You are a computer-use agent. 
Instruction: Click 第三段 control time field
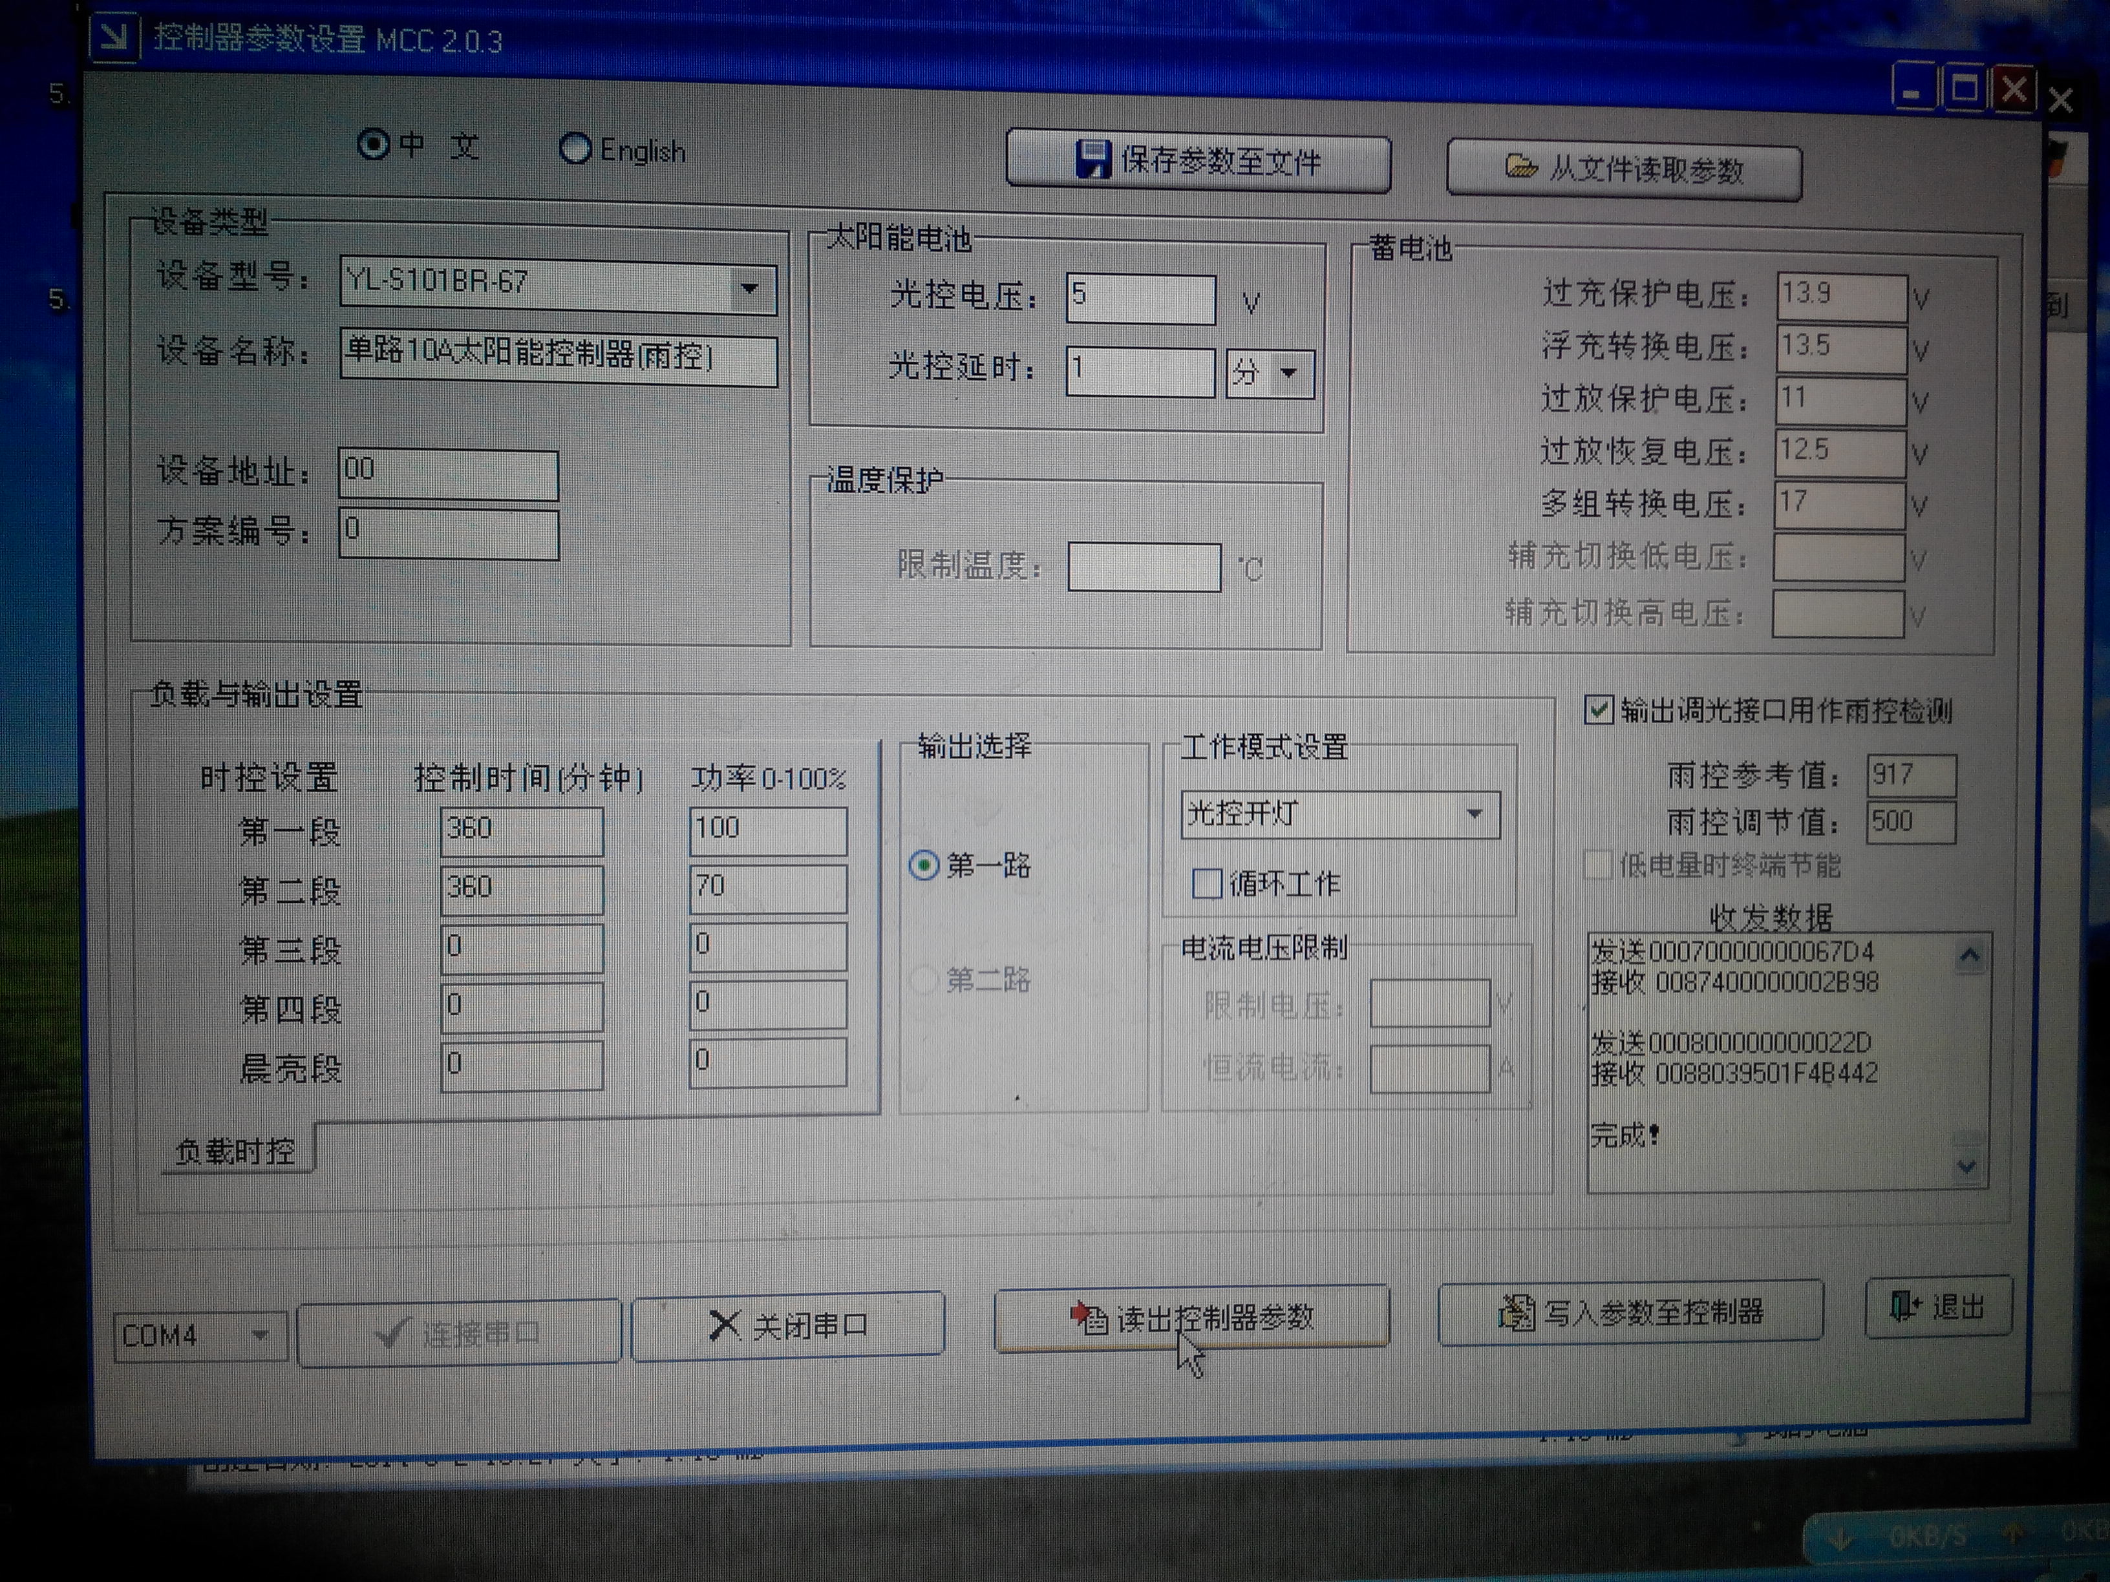(x=522, y=949)
